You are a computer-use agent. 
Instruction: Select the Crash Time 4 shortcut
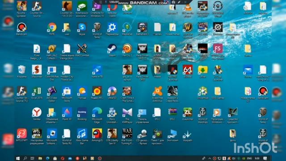[127, 91]
